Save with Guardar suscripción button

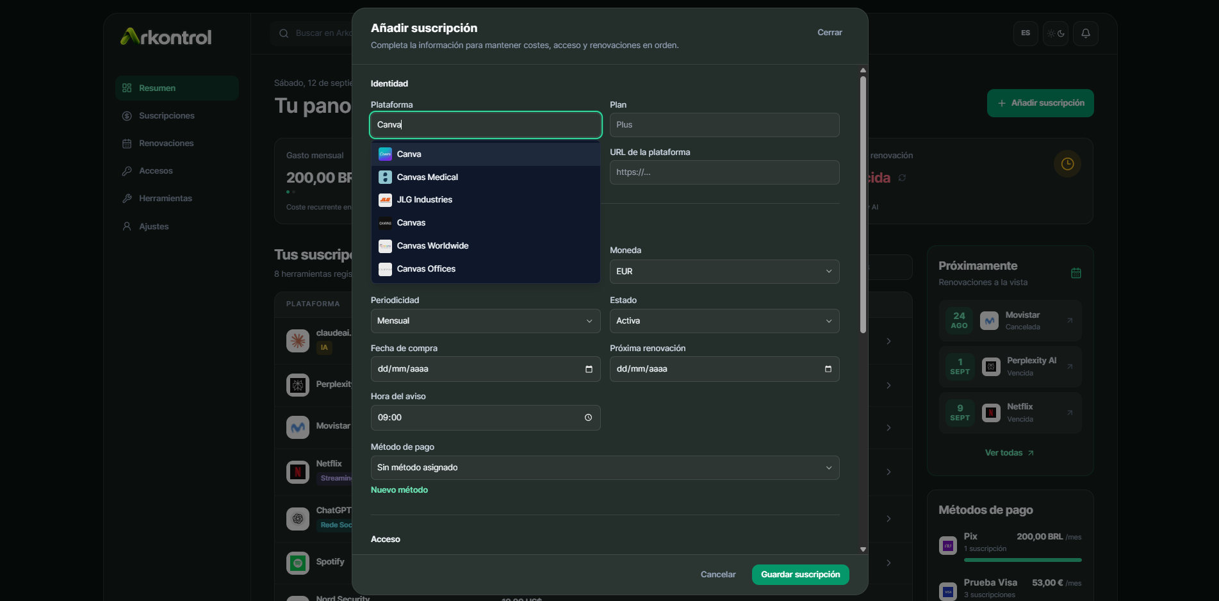[800, 575]
